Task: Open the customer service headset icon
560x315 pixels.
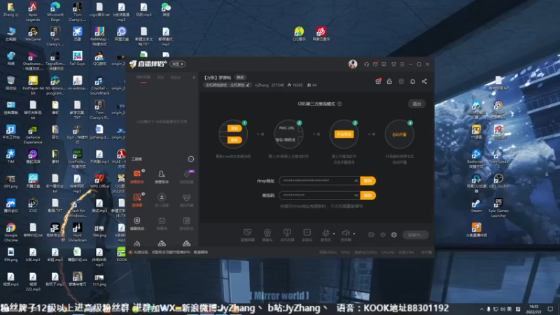Action: tap(366, 64)
